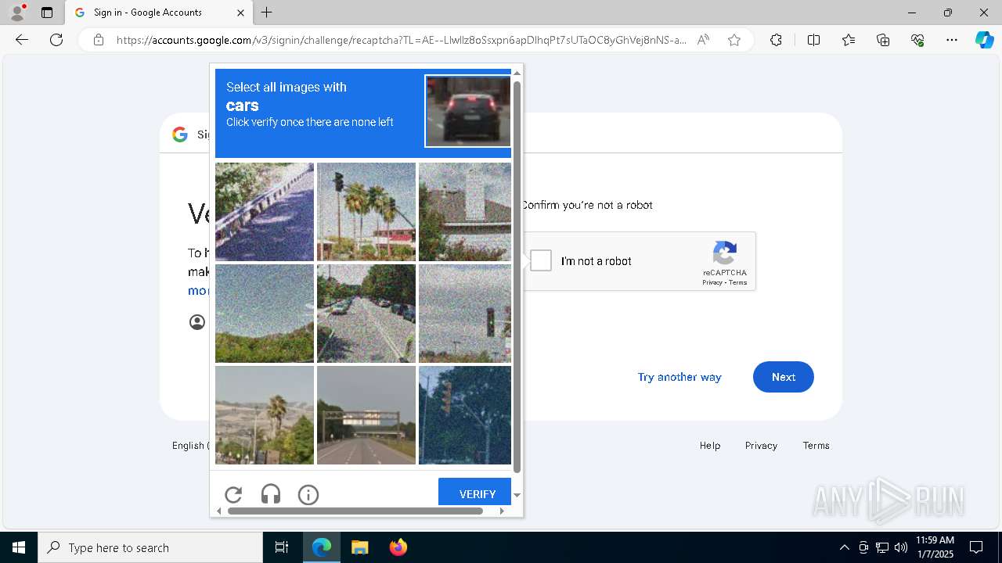1002x563 pixels.
Task: Open the reCAPTCHA help info icon
Action: click(x=308, y=494)
